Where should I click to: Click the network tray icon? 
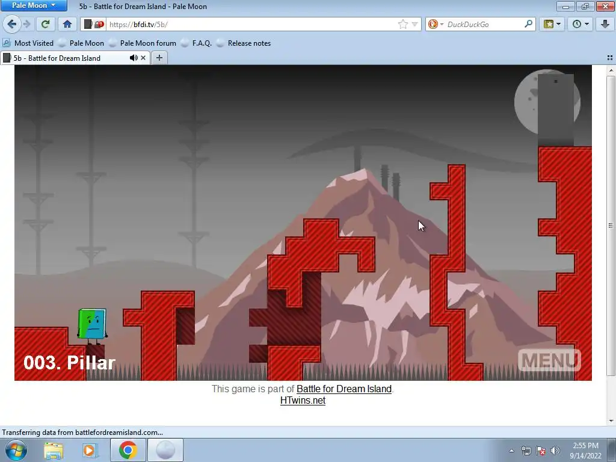(x=526, y=451)
